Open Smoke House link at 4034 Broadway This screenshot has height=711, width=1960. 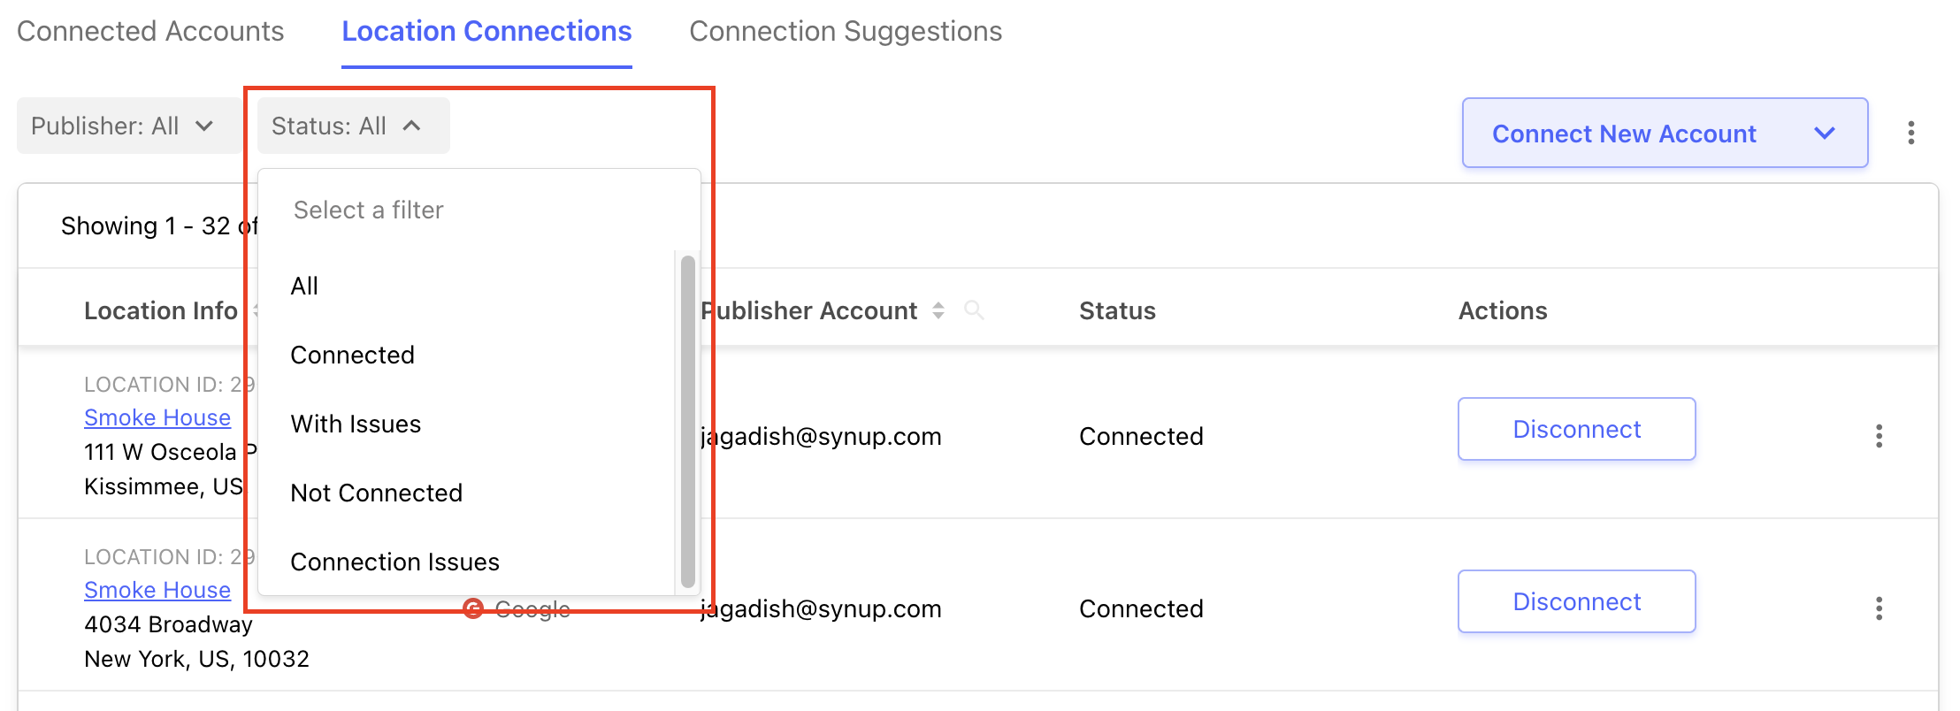click(x=157, y=590)
